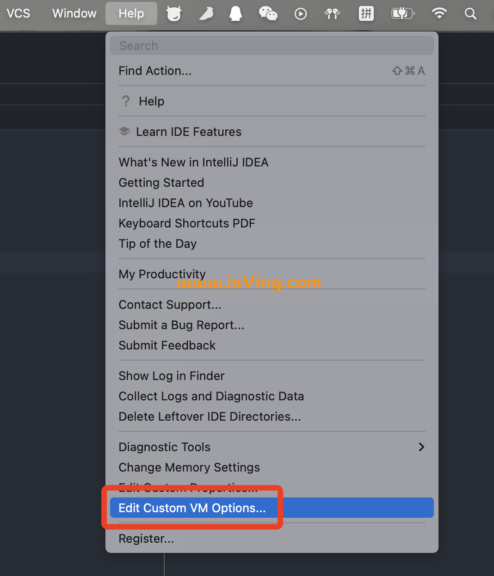This screenshot has height=576, width=494.
Task: Open the AirPods status icon
Action: 332,14
